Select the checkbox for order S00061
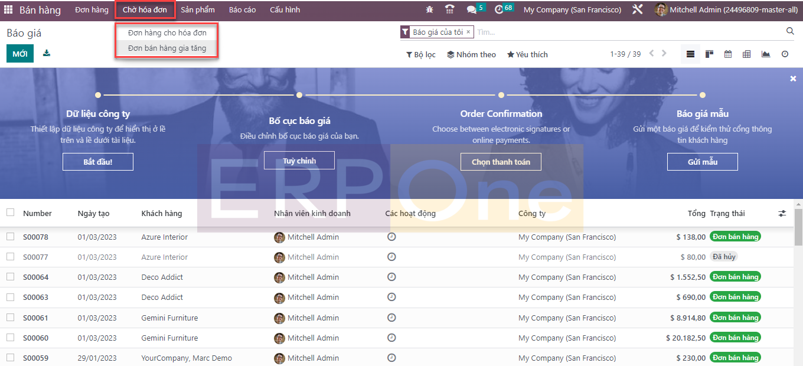The image size is (803, 366). click(x=10, y=318)
